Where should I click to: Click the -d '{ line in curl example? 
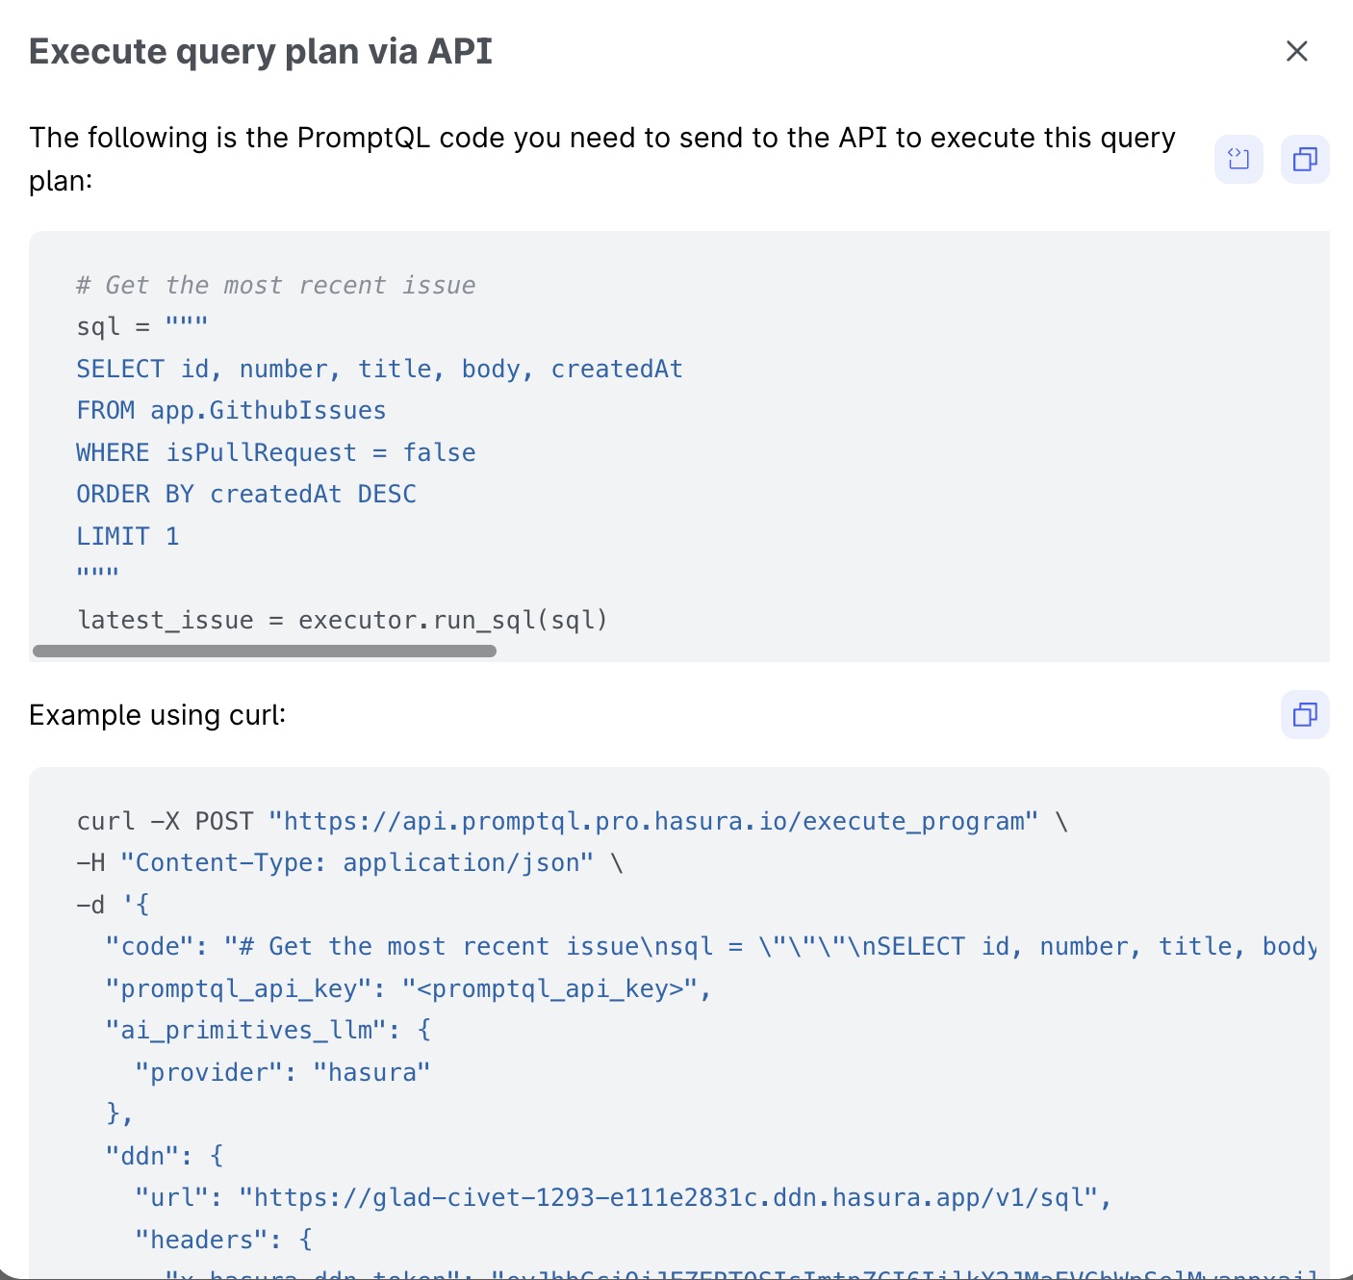tap(113, 905)
